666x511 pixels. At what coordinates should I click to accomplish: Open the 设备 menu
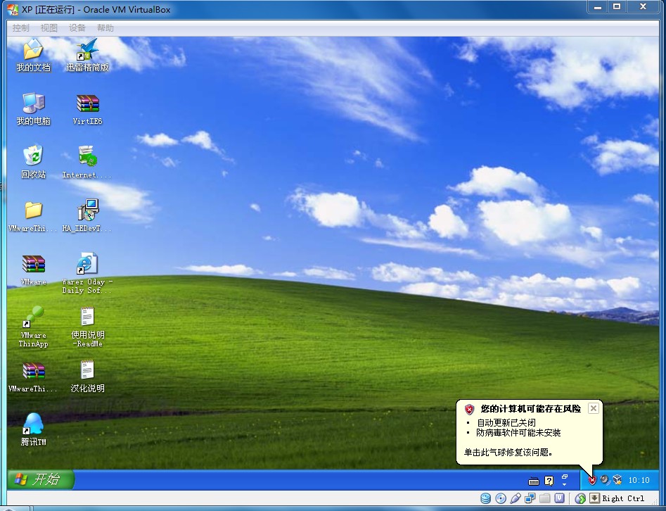pyautogui.click(x=77, y=28)
